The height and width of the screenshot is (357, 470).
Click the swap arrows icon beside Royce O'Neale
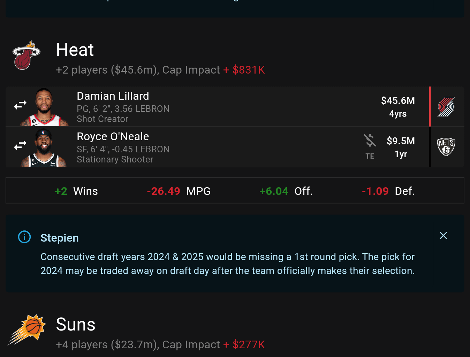coord(20,145)
